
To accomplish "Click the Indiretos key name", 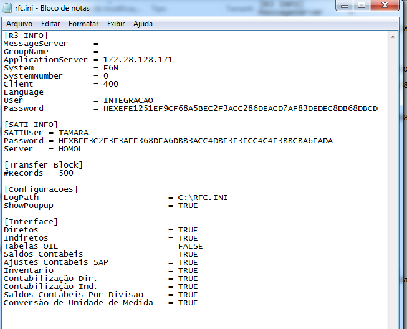I will 26,238.
